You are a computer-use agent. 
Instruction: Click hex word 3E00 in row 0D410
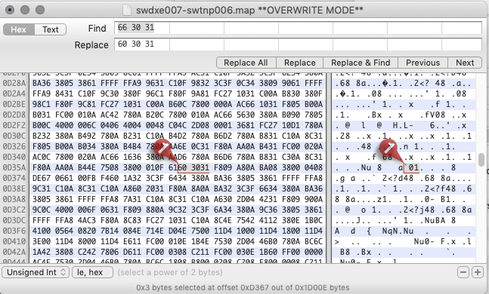(42, 241)
